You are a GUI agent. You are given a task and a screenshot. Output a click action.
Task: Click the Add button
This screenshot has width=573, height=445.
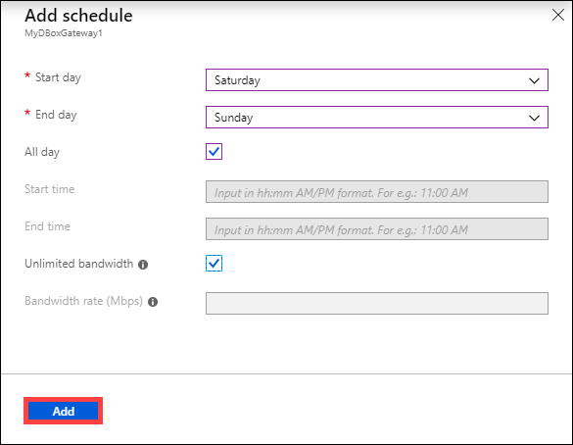[64, 411]
